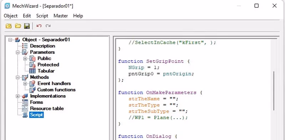Click the Undo arrow icon

tap(39, 26)
